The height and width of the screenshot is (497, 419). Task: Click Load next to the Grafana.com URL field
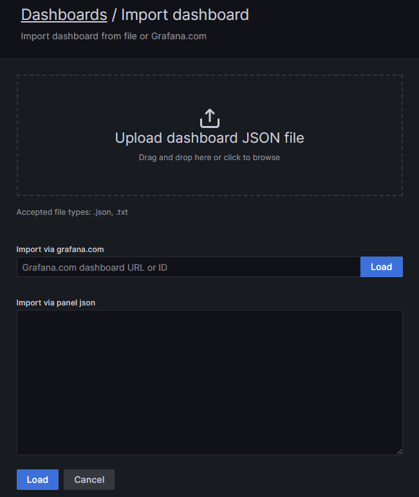[x=382, y=267]
